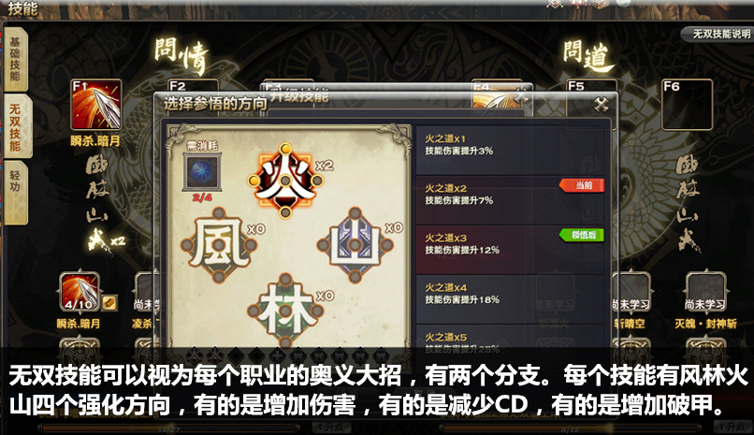Switch to the 无双技能 side tab
754x435 pixels.
click(x=17, y=126)
